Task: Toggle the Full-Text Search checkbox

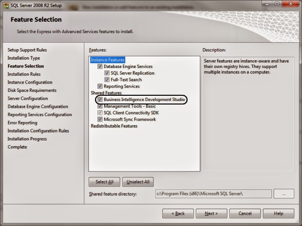Action: tap(107, 80)
